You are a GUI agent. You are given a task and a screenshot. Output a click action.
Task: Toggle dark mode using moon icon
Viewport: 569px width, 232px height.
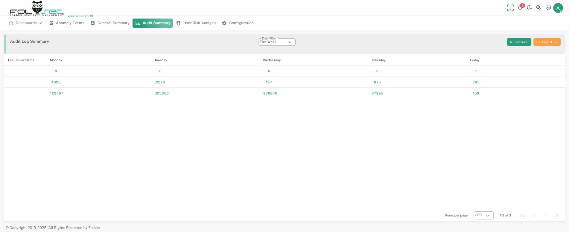[x=530, y=8]
